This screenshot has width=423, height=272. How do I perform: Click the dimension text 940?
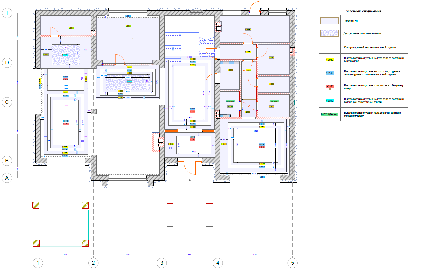point(171,148)
